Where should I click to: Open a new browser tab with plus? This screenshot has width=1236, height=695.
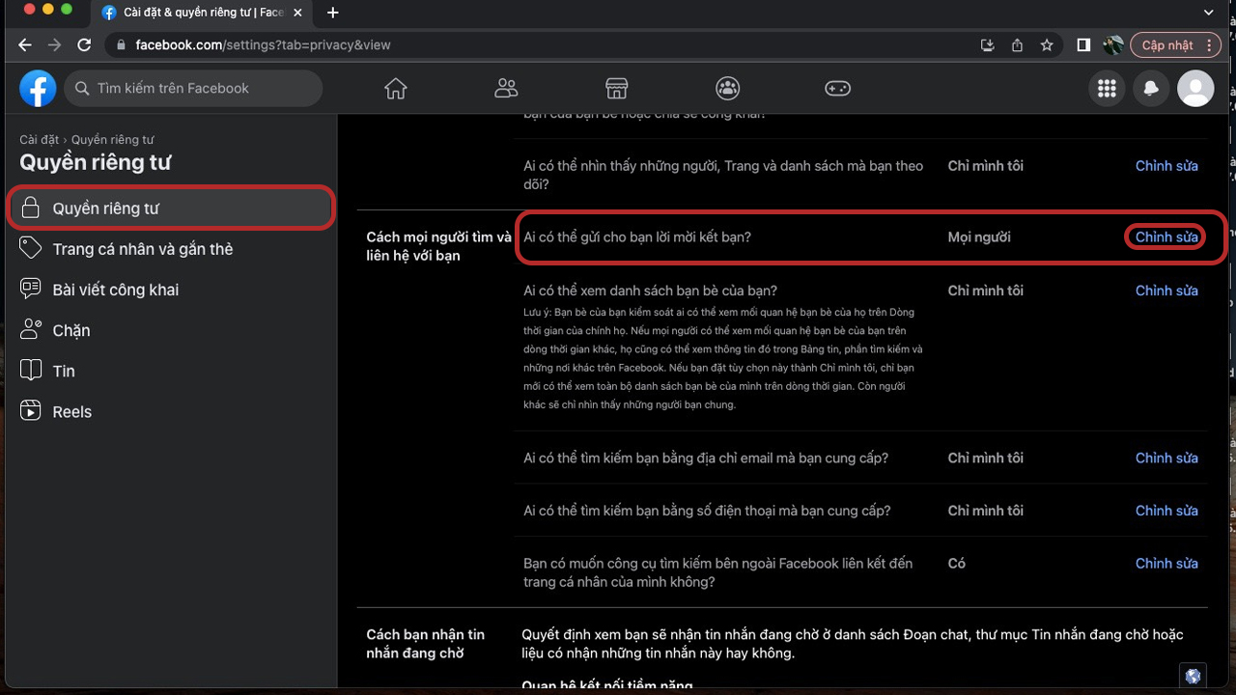point(333,13)
